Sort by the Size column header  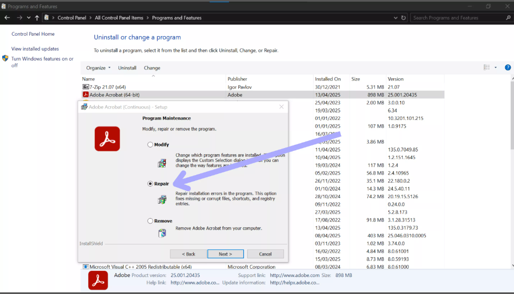click(x=367, y=79)
